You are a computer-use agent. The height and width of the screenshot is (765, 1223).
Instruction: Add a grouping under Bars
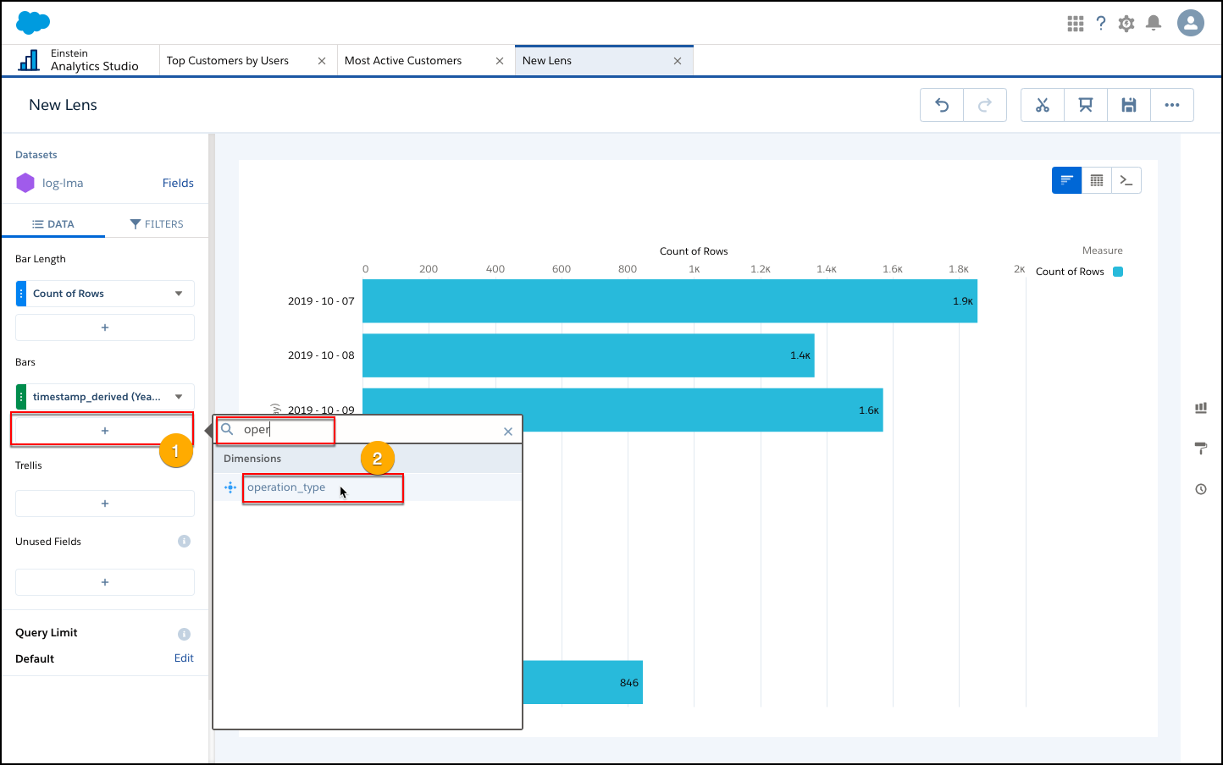(105, 431)
